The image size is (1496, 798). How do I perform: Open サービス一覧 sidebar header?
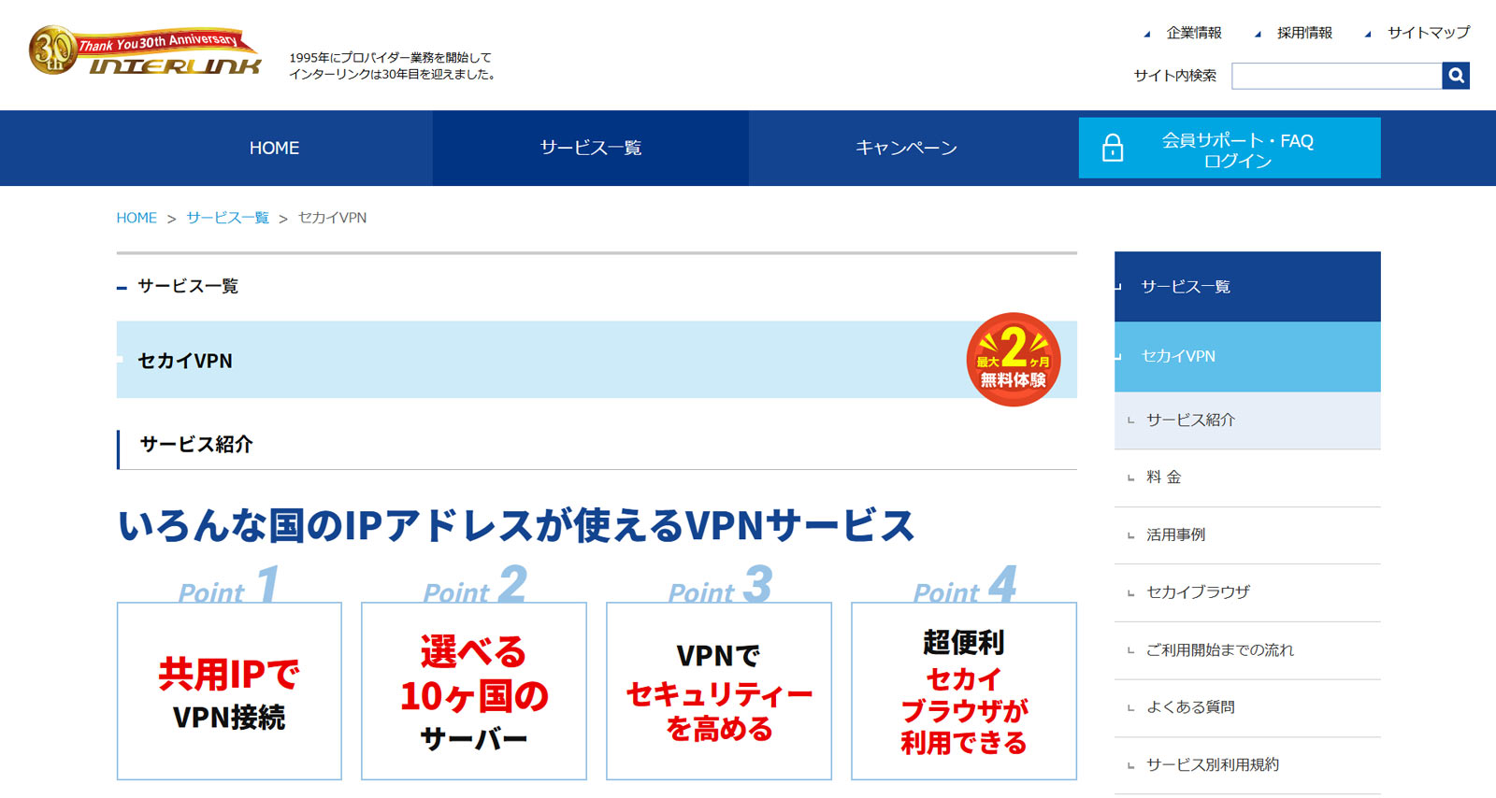coord(1247,286)
